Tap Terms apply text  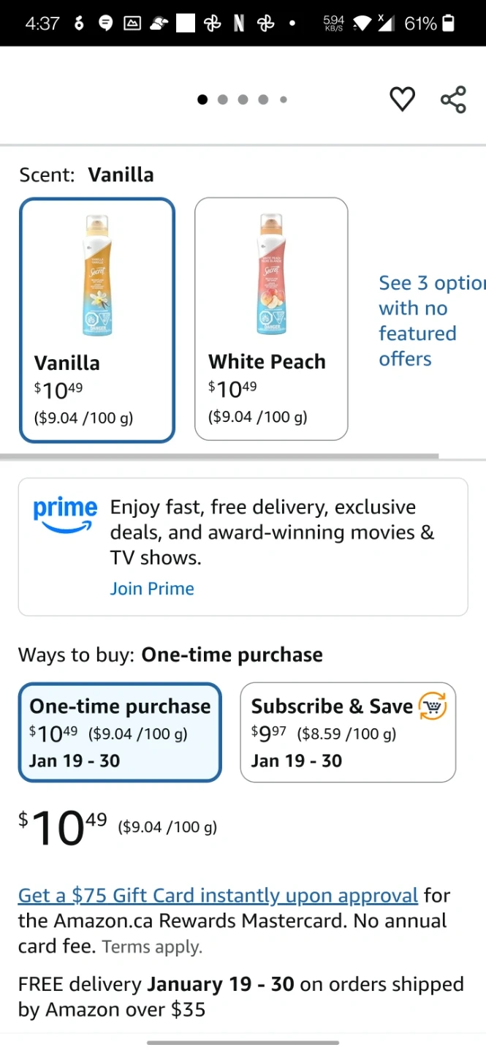[x=152, y=947]
